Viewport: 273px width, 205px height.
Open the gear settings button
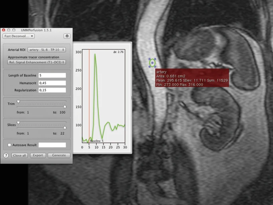[67, 36]
